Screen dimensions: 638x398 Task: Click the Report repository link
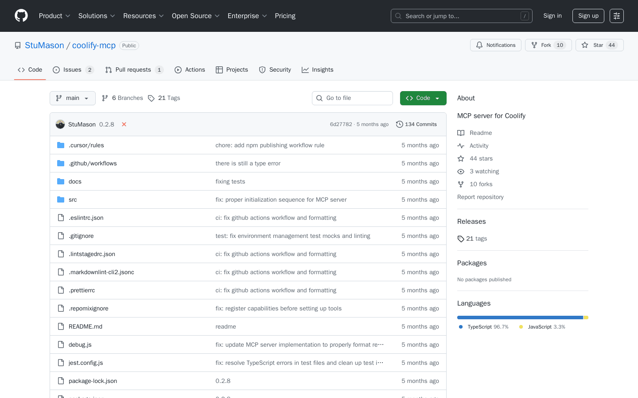point(480,197)
